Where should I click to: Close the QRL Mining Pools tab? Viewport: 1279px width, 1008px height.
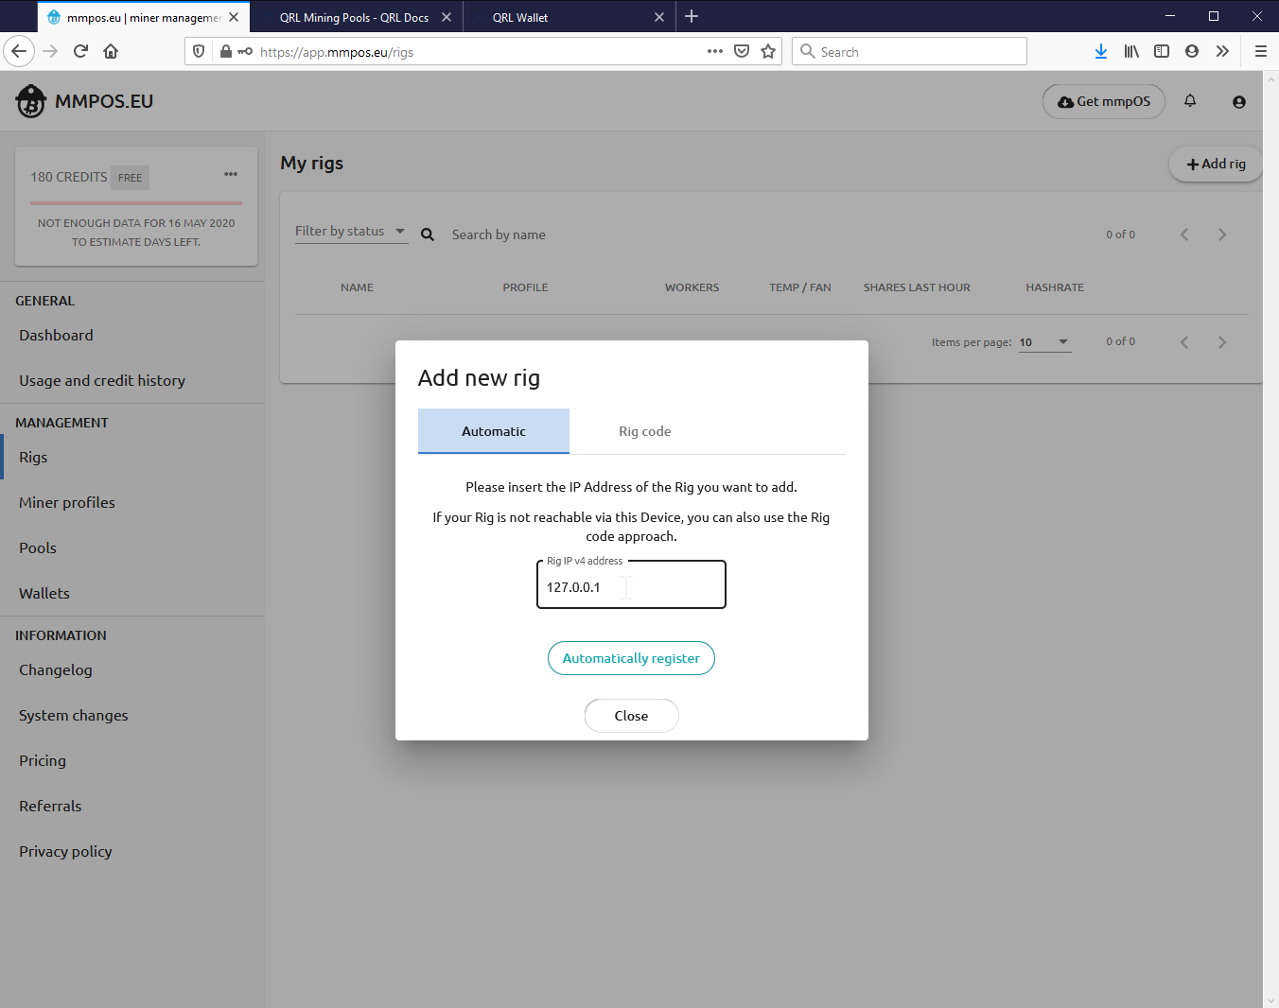(447, 17)
